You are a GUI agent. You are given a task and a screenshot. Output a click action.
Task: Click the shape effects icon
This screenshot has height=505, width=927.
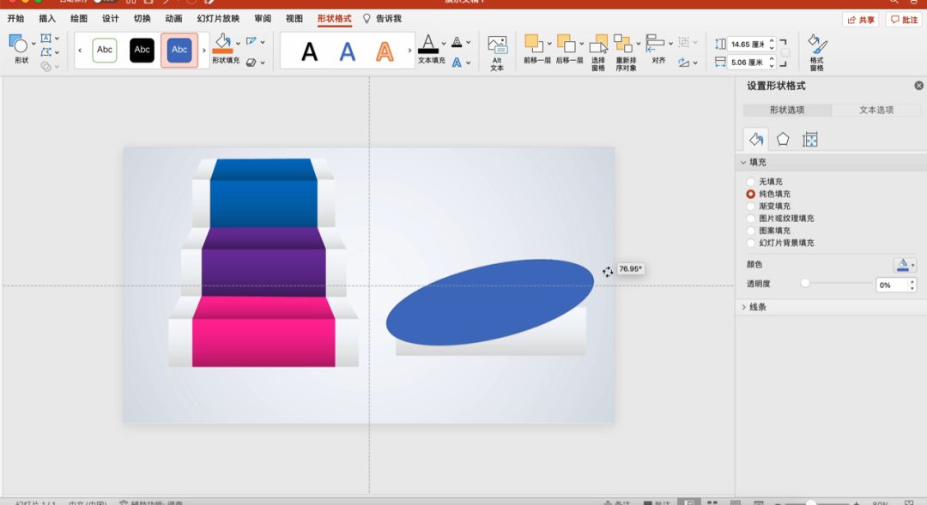(251, 62)
